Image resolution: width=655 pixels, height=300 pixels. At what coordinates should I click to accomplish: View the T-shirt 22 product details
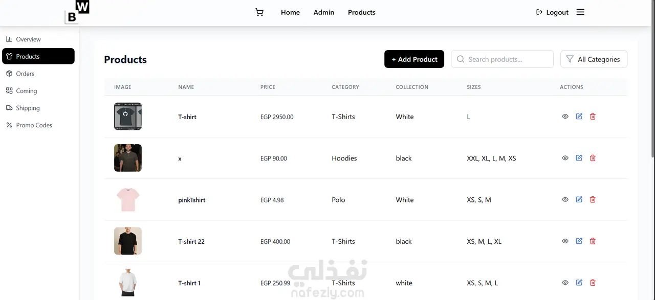point(565,241)
